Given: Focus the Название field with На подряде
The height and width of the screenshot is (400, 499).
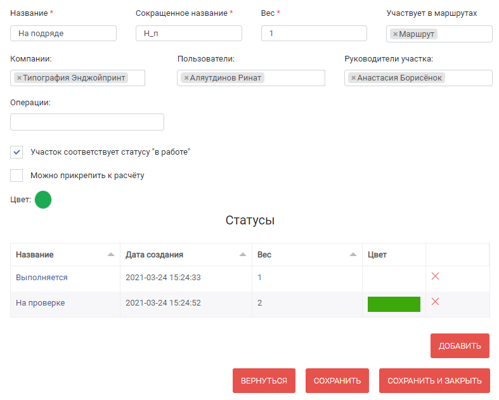Looking at the screenshot, I should coord(63,34).
